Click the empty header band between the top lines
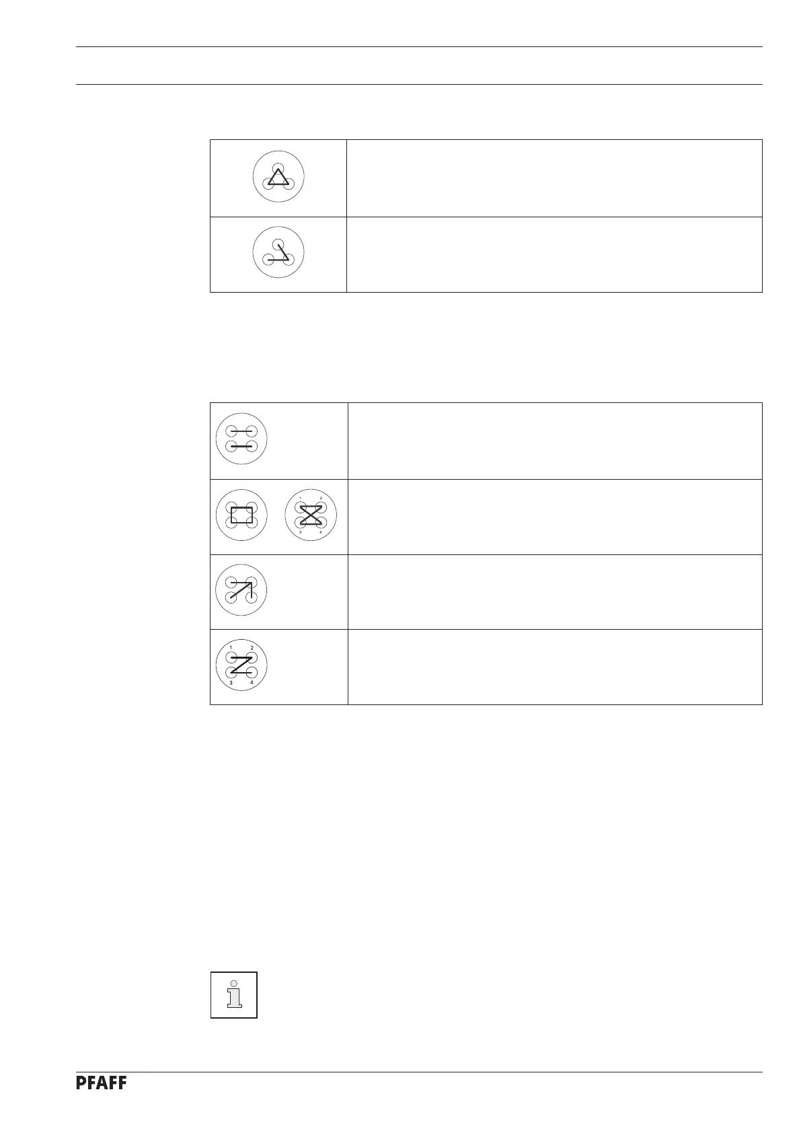The image size is (801, 1133). 418,65
